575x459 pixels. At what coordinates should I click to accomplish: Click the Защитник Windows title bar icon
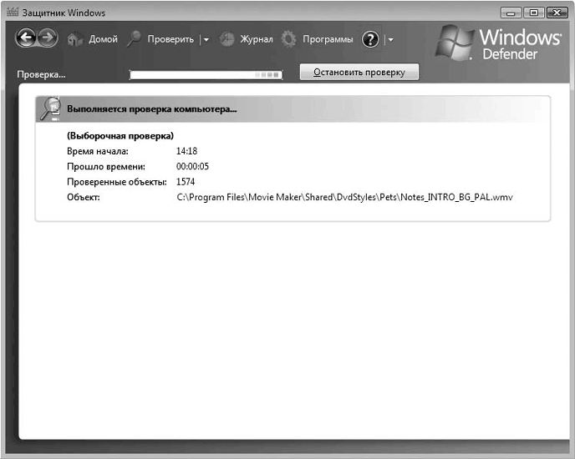coord(13,13)
